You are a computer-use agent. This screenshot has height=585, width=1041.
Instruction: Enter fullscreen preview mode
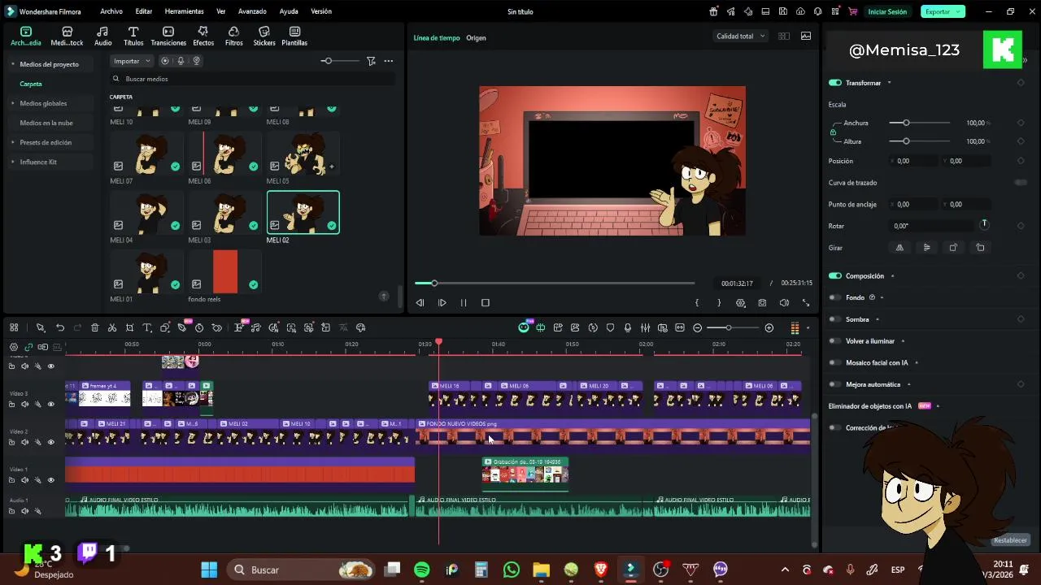(x=806, y=302)
